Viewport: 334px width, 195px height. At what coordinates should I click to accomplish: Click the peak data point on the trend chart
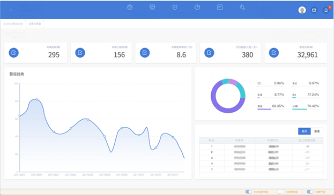(36, 99)
